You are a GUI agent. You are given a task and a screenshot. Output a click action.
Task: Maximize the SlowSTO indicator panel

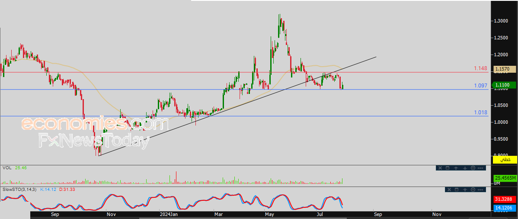pyautogui.click(x=457, y=190)
